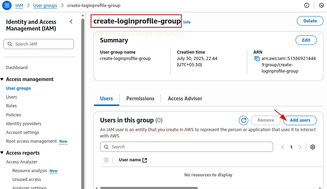Collapse the Access reports section
This screenshot has height=189, width=327.
point(2,153)
